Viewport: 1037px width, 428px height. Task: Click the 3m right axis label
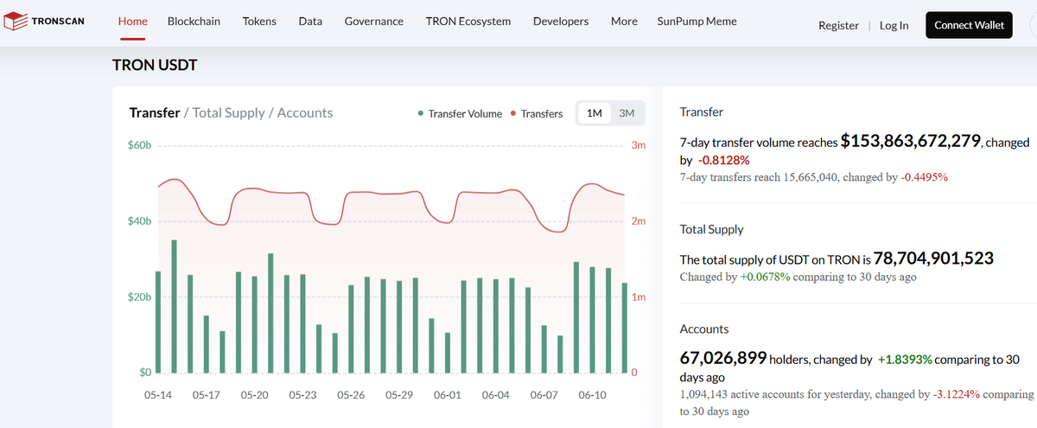(x=639, y=145)
